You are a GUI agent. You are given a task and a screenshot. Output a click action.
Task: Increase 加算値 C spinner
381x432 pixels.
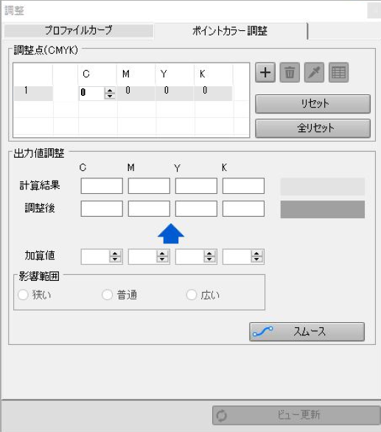click(x=115, y=254)
